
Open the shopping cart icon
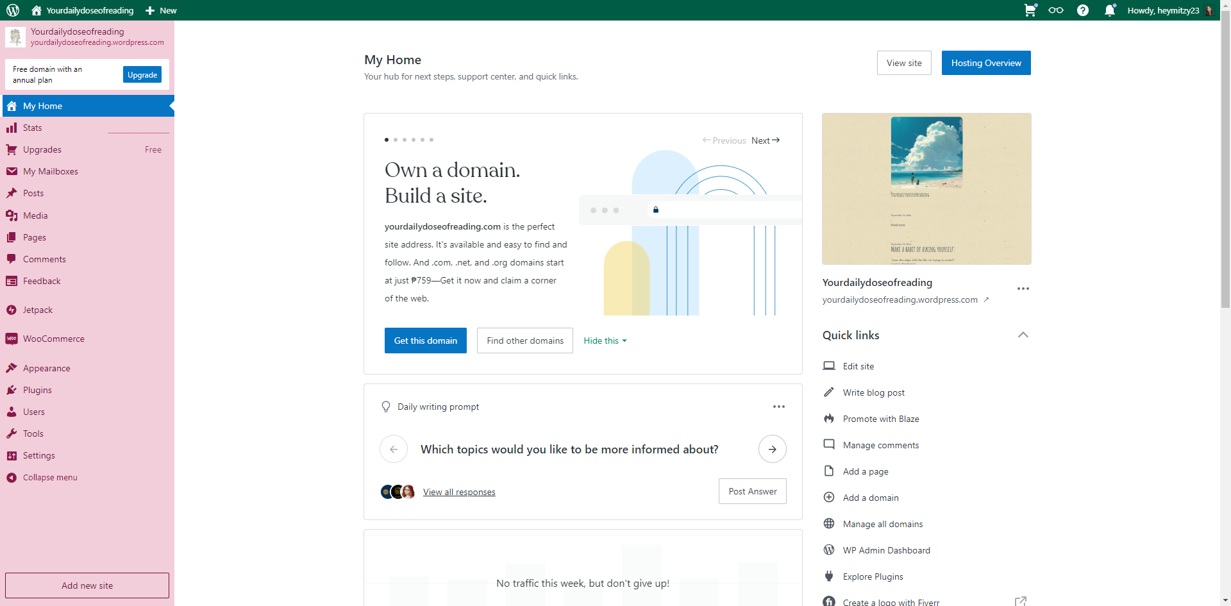(x=1030, y=10)
